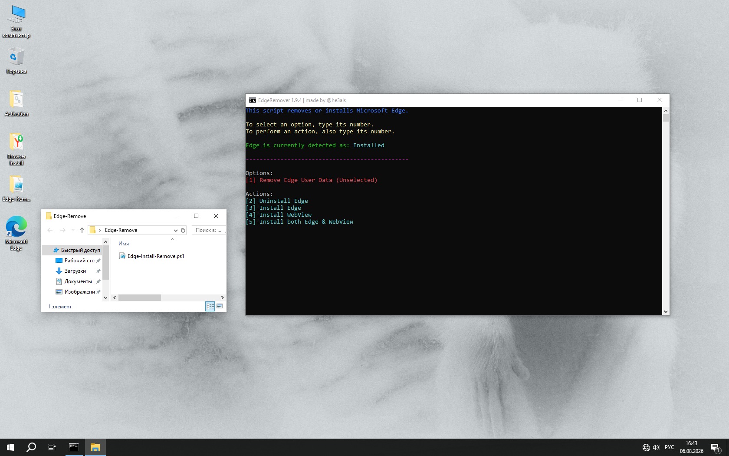Click the folder icon in Explorer title bar
The image size is (729, 456).
pyautogui.click(x=49, y=216)
